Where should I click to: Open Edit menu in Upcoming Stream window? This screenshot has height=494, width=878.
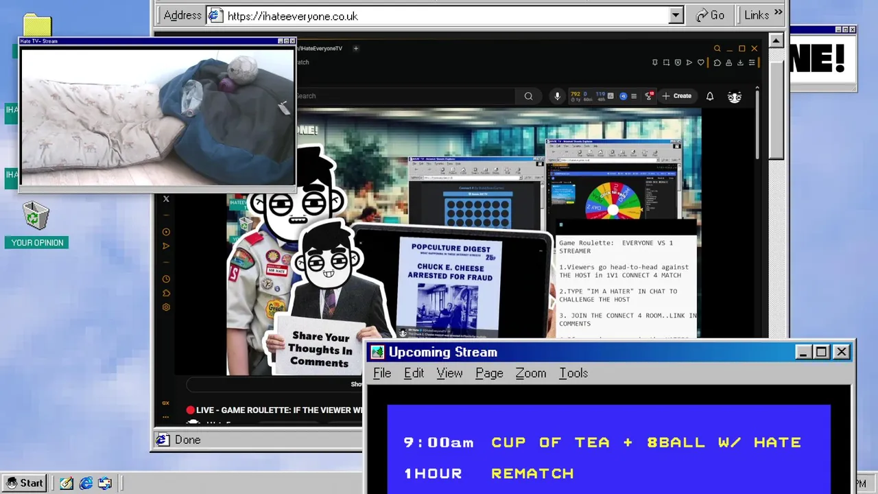(414, 373)
